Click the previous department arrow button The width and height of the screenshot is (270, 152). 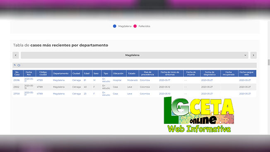tap(16, 55)
